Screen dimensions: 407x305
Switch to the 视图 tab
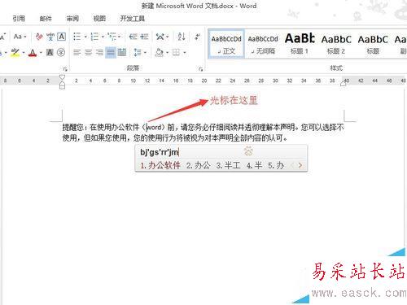[x=99, y=19]
